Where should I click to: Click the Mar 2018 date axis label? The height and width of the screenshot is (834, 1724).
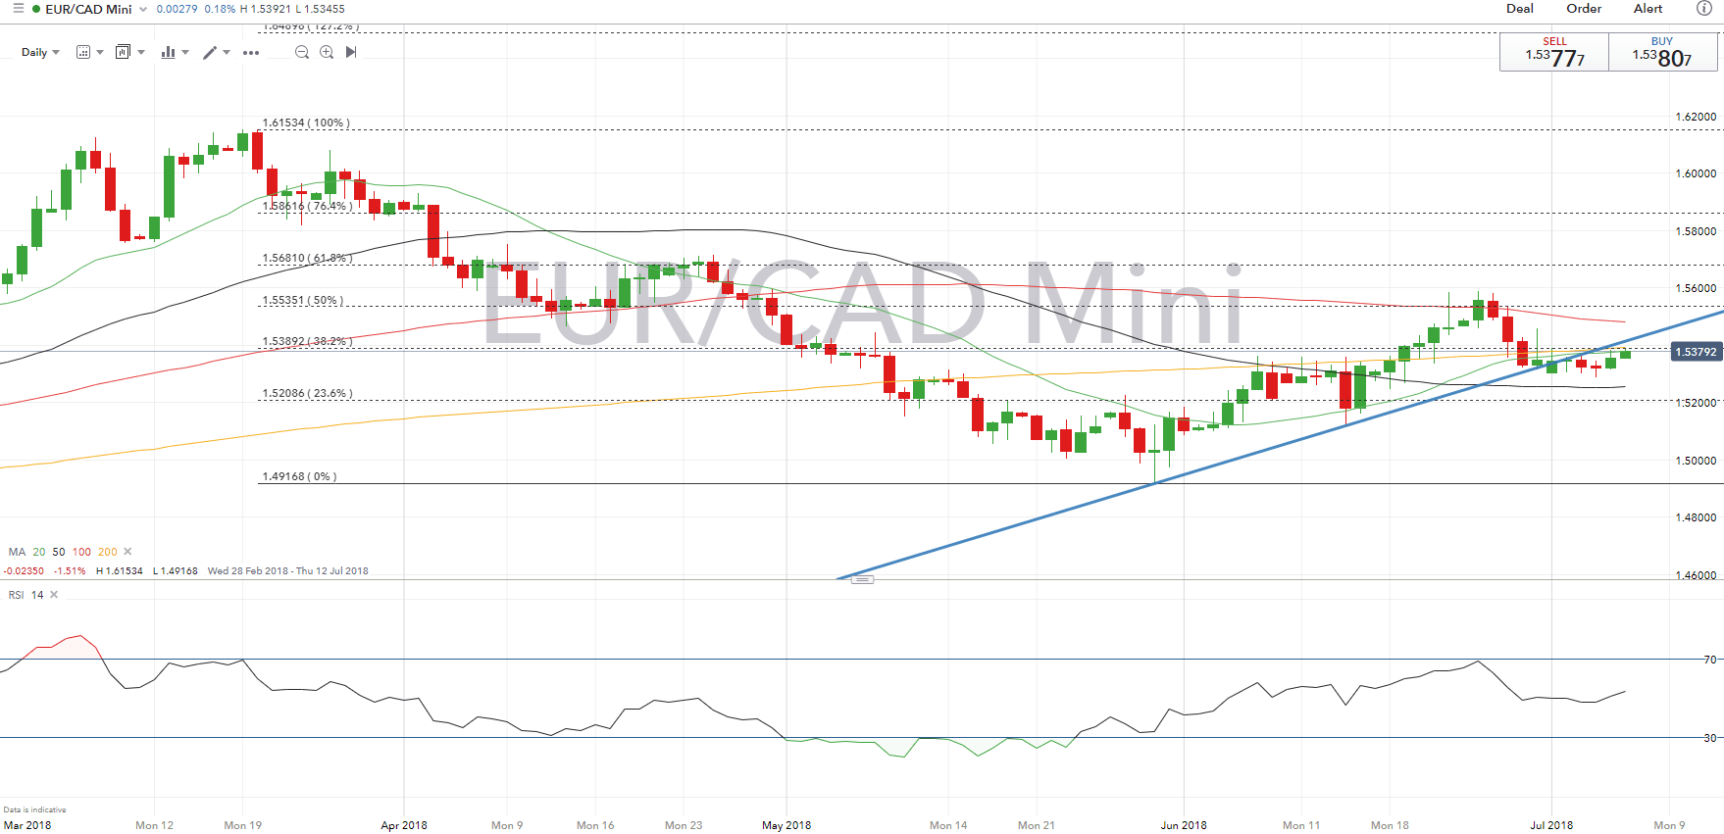tap(27, 825)
